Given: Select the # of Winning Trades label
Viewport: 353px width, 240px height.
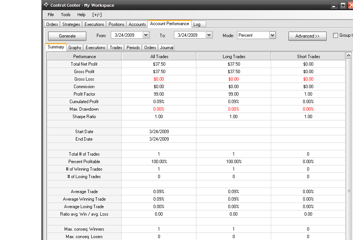Looking at the screenshot, I should pyautogui.click(x=84, y=169).
